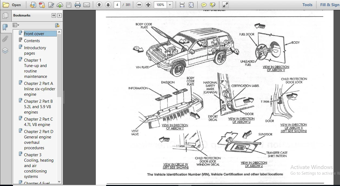Screen dimensions: 340x186
Task: Click the Convert file to PDF icon
Action: point(33,5)
